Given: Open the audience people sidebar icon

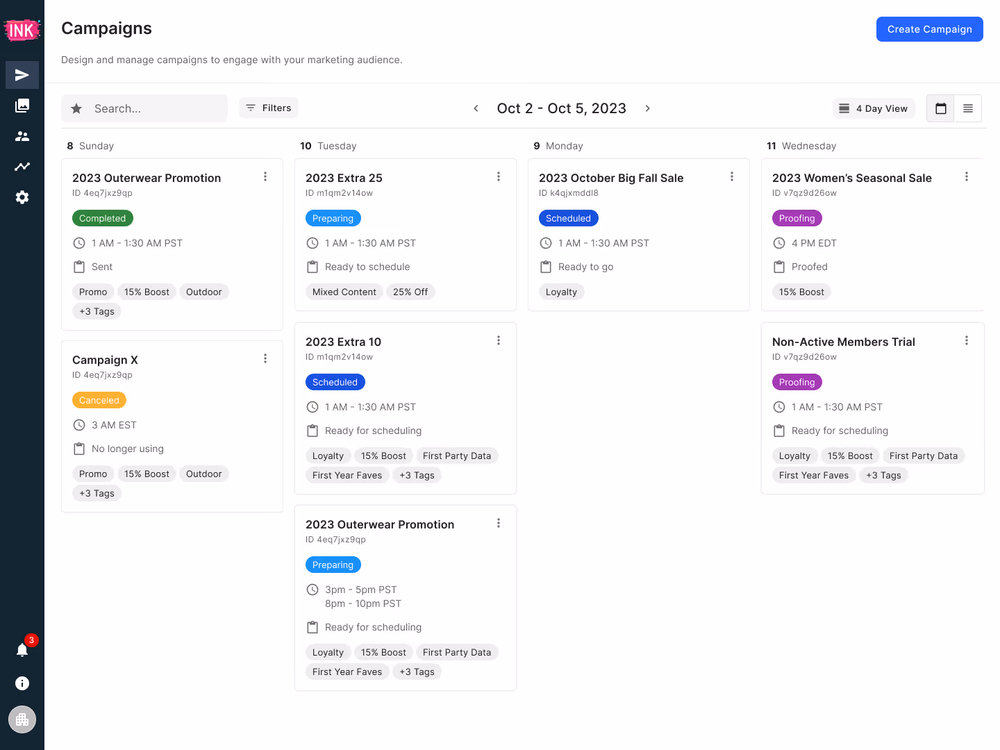Looking at the screenshot, I should (x=22, y=136).
